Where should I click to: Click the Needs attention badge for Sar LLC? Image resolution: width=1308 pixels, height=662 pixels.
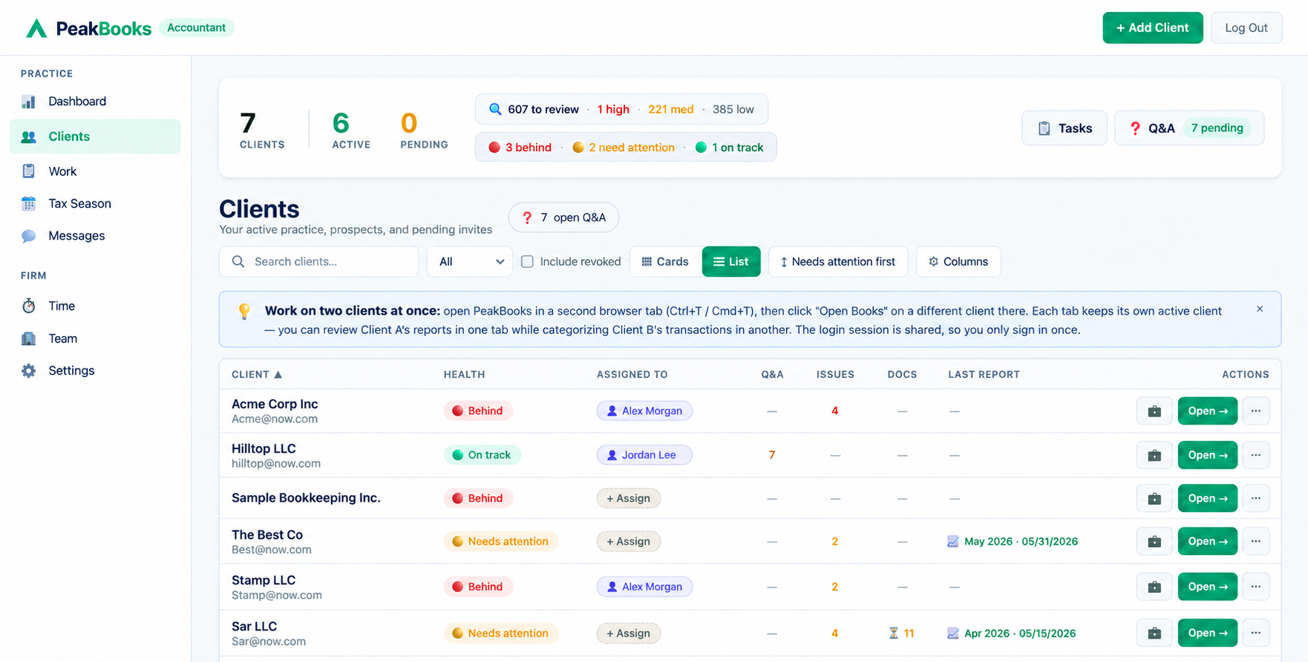pos(501,633)
